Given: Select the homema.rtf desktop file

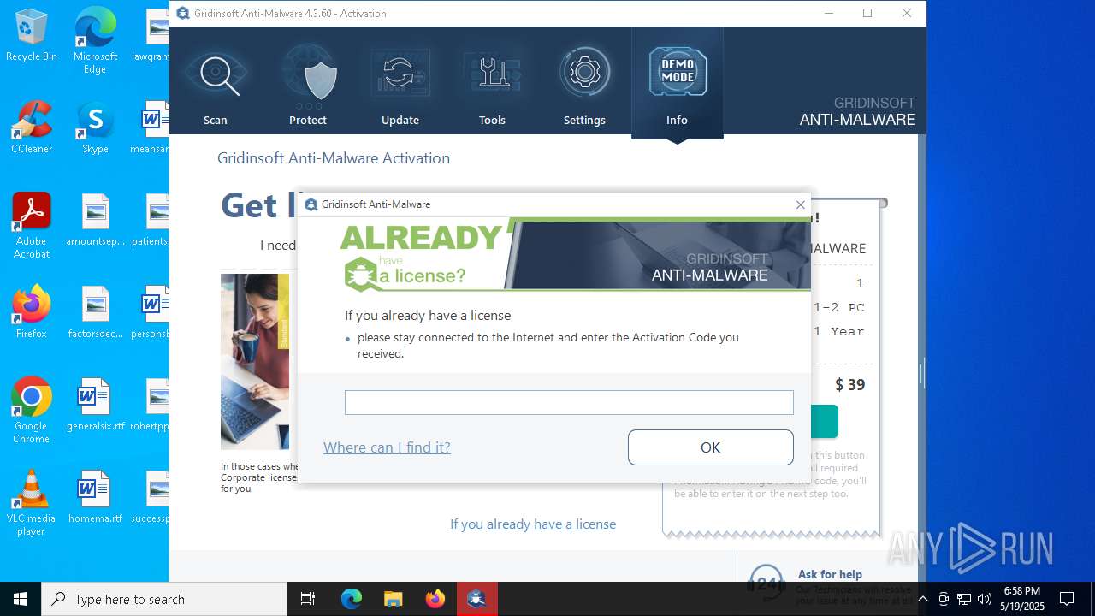Looking at the screenshot, I should click(95, 497).
